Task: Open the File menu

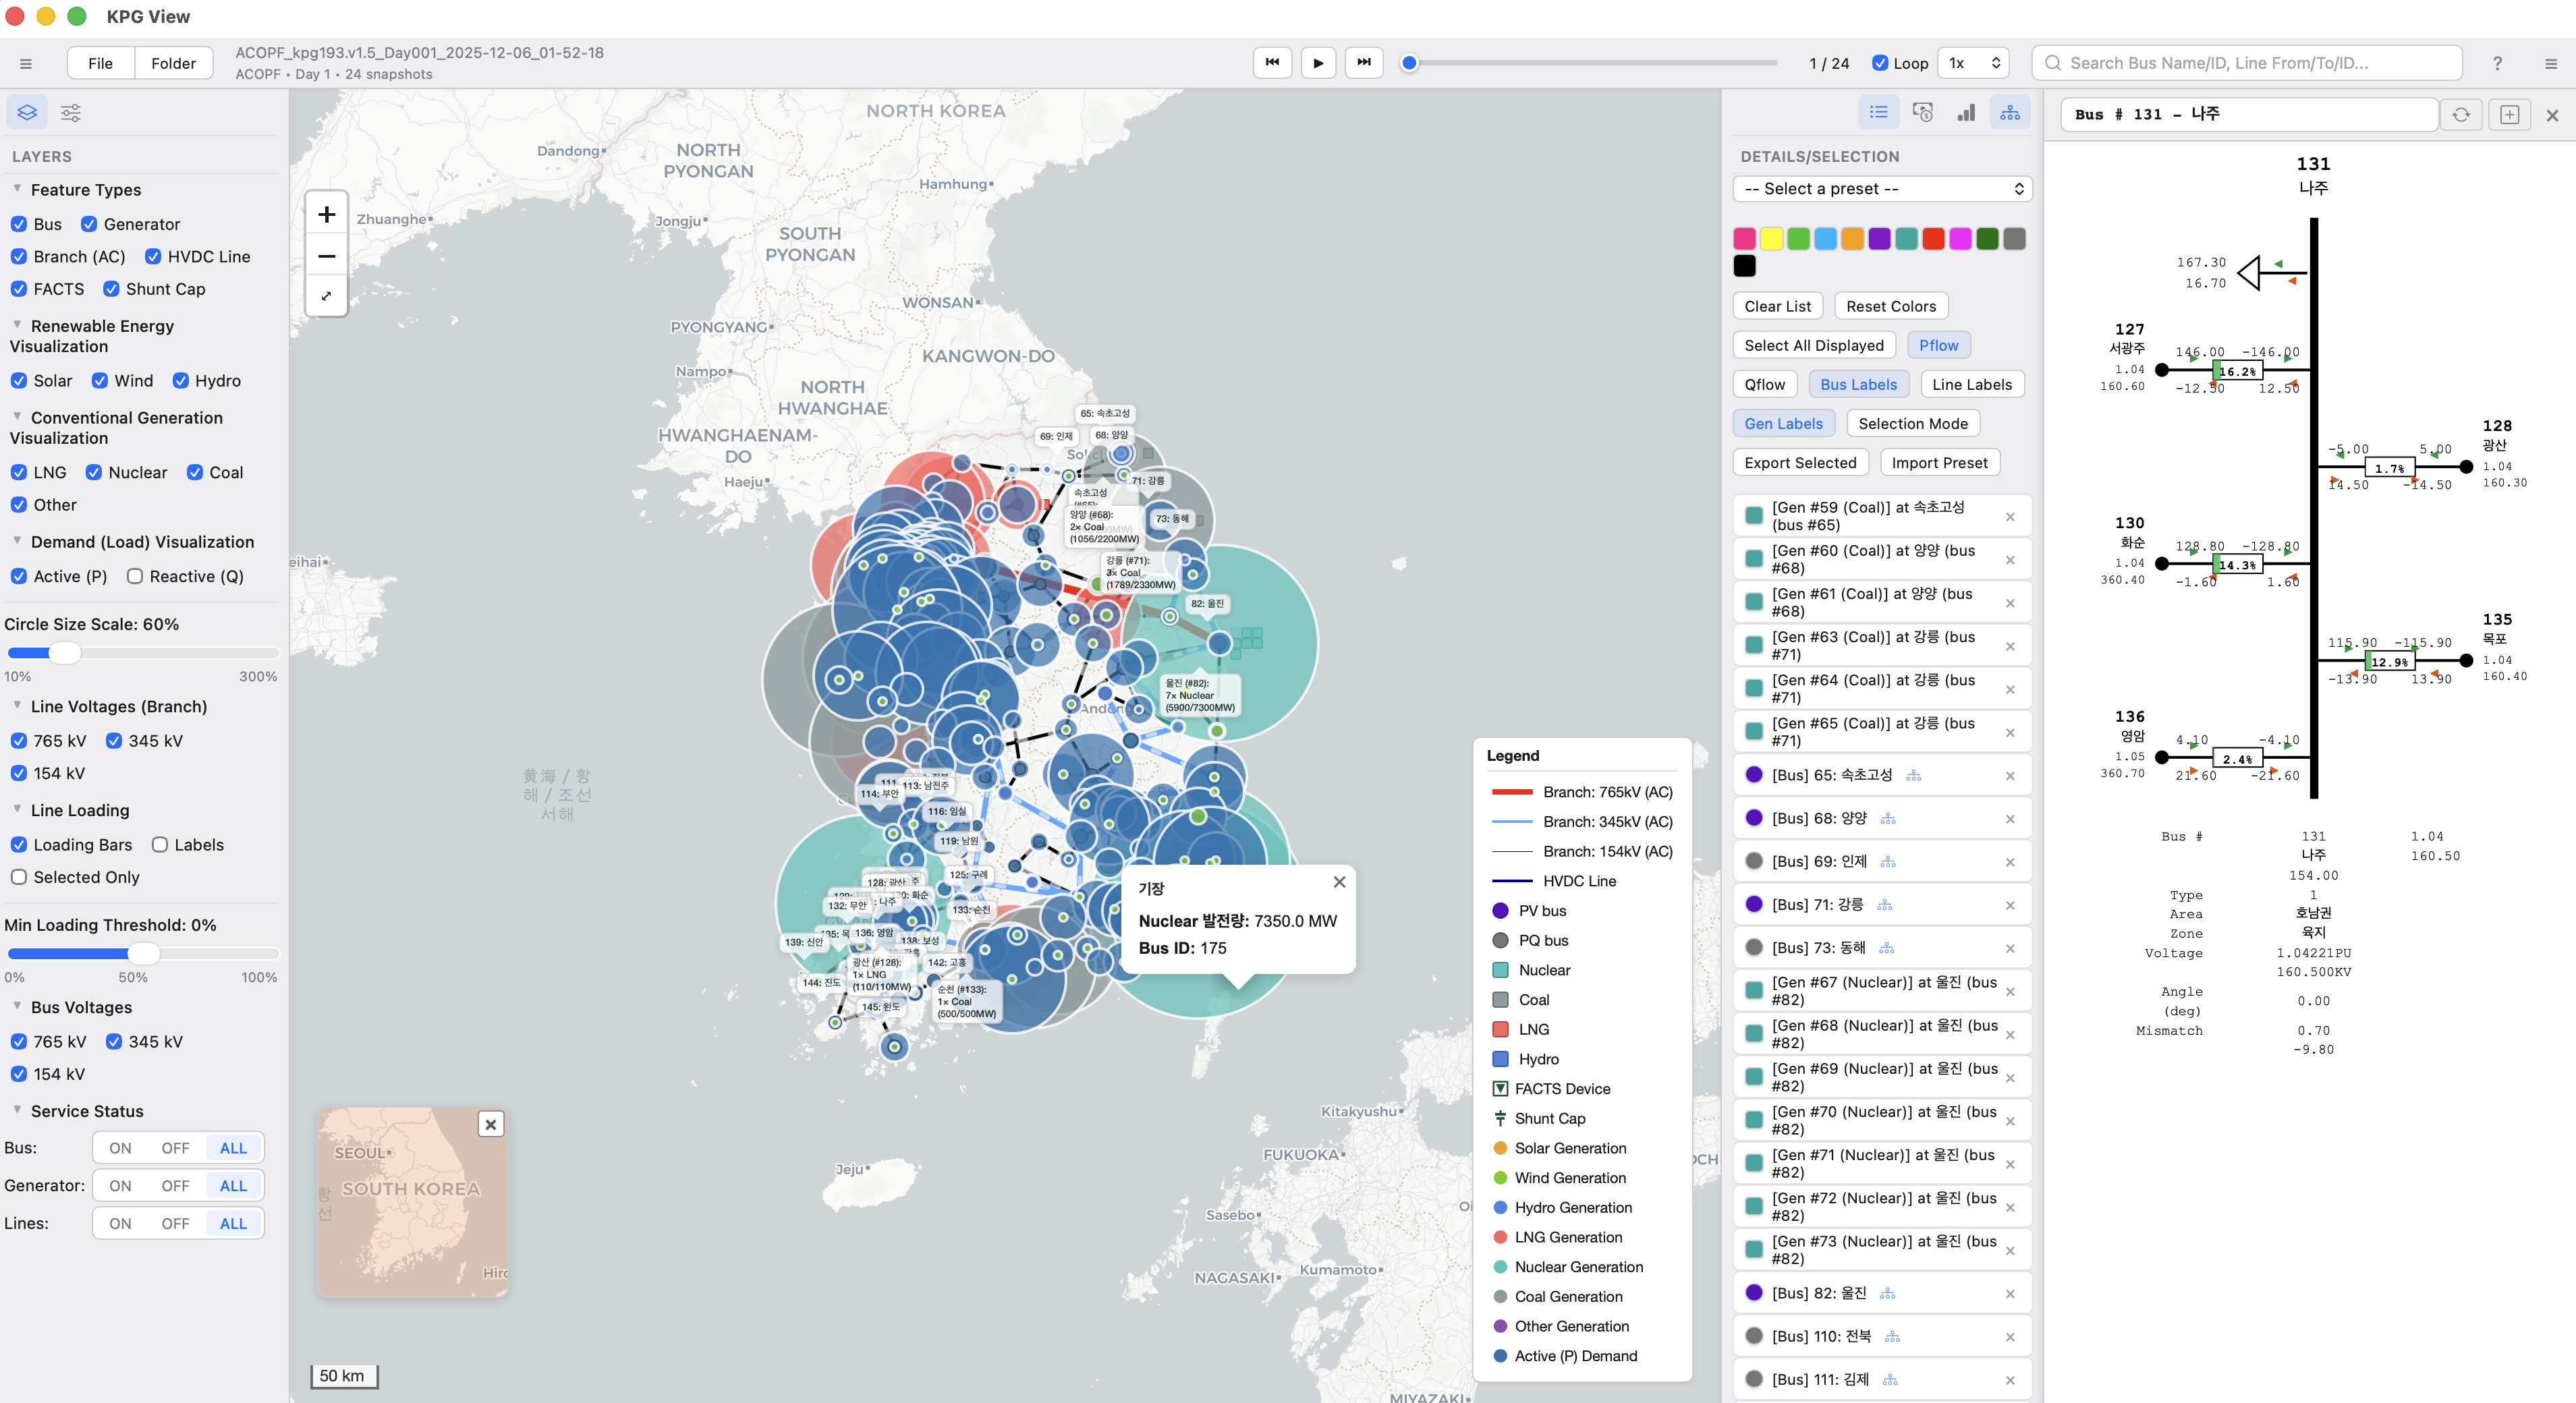Action: (x=100, y=63)
